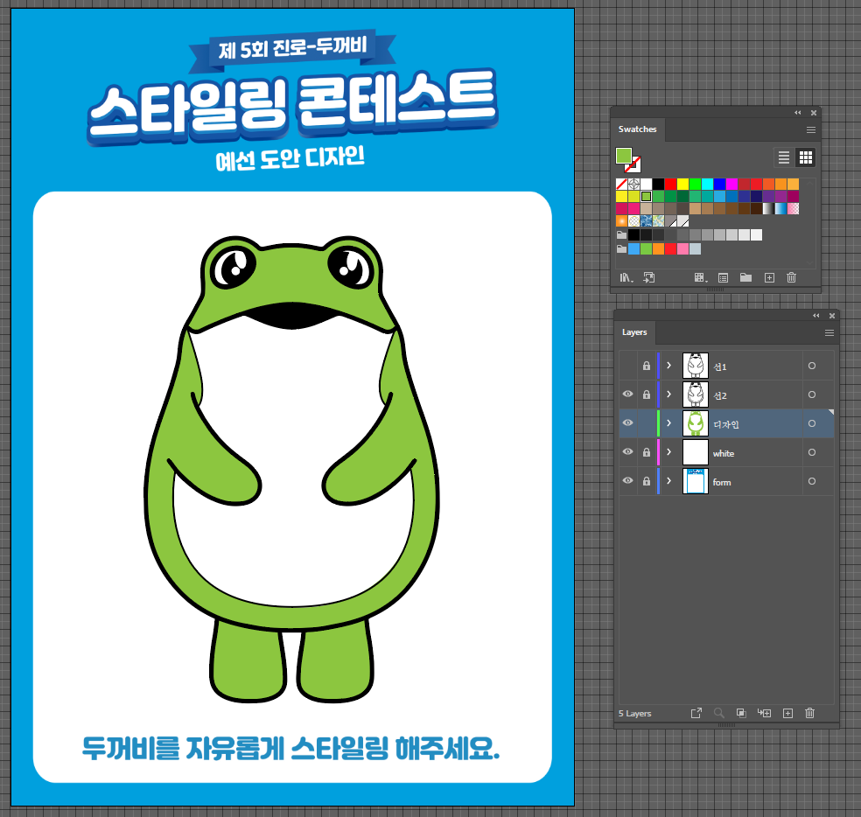Image resolution: width=861 pixels, height=817 pixels.
Task: Unlock the white layer lock
Action: (647, 452)
